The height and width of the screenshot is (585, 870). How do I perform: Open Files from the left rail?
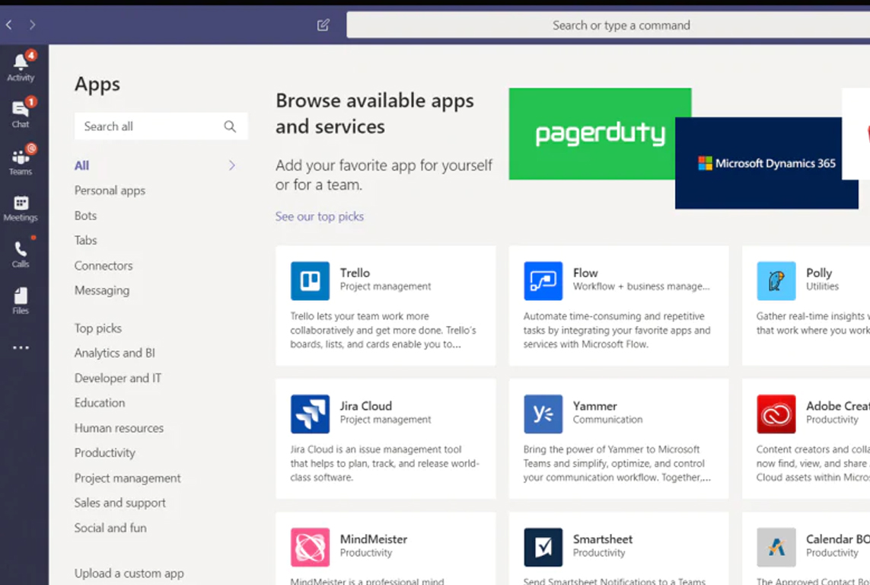pyautogui.click(x=21, y=301)
